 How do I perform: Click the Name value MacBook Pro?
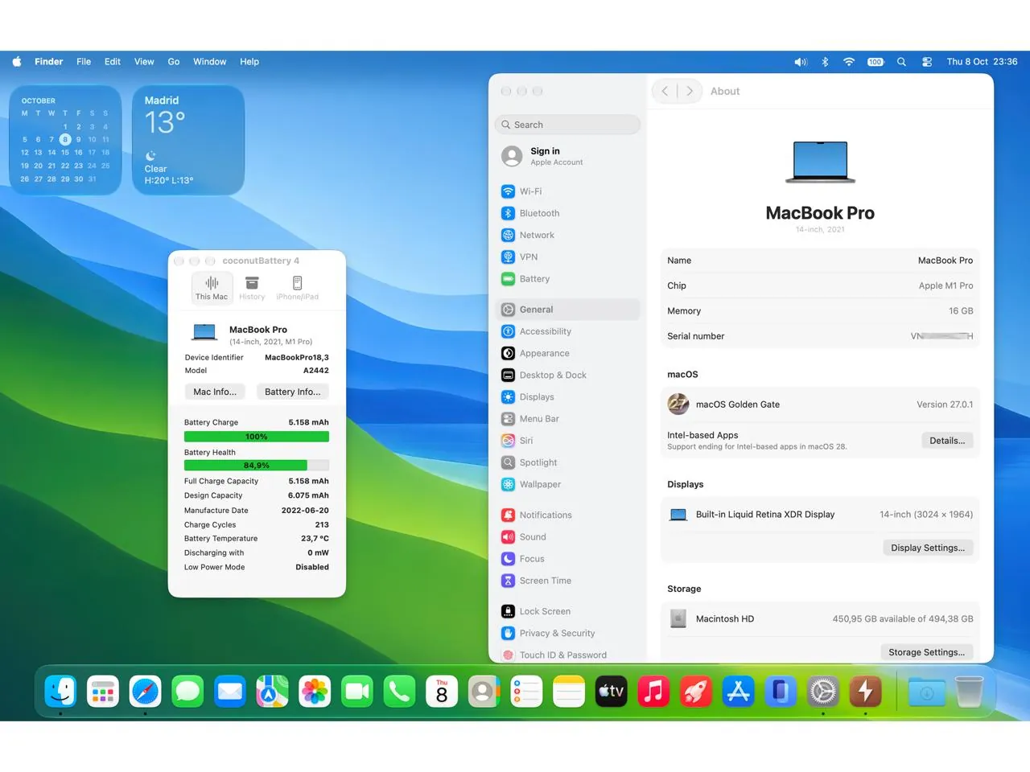coord(946,261)
